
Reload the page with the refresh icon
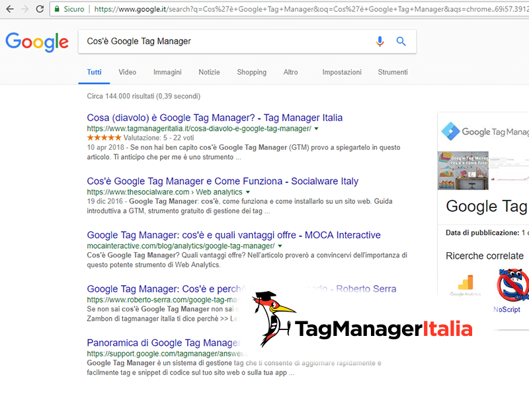pos(40,9)
